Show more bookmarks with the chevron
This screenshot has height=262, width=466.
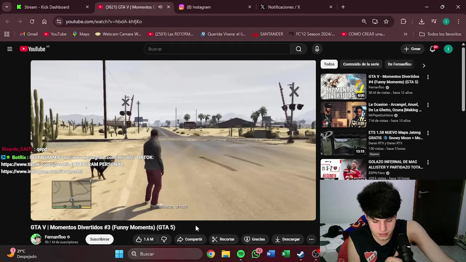tap(406, 34)
